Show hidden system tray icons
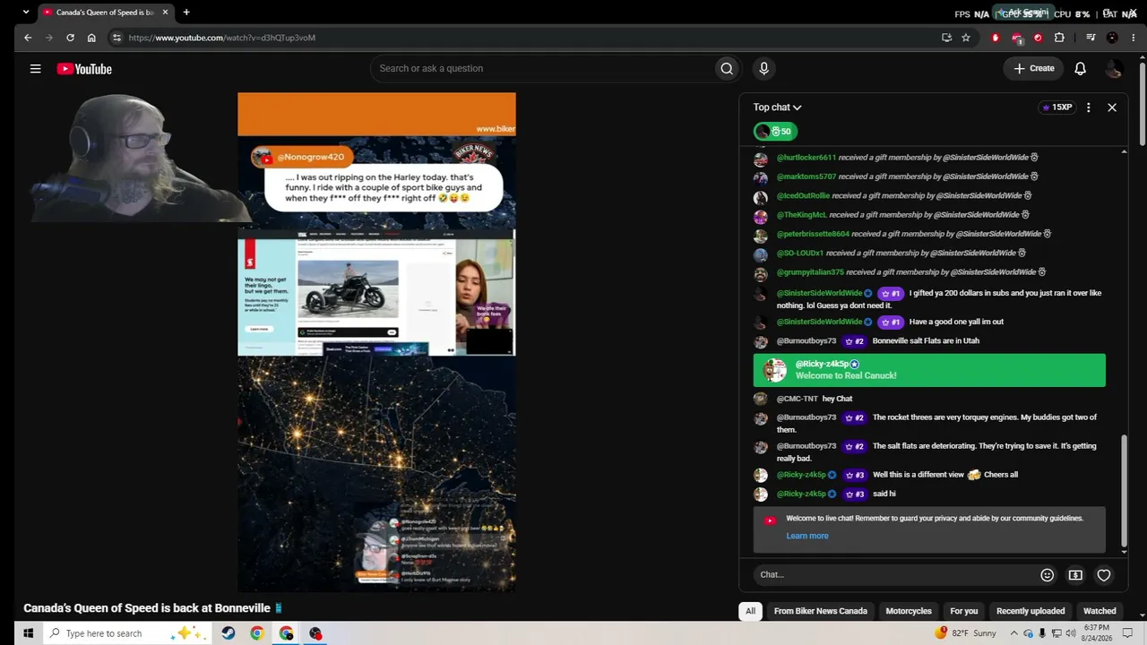Image resolution: width=1147 pixels, height=645 pixels. tap(1014, 633)
